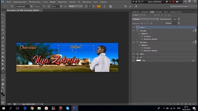Image resolution: width=198 pixels, height=111 pixels.
Task: Select the Brush tool
Action: tap(3, 42)
